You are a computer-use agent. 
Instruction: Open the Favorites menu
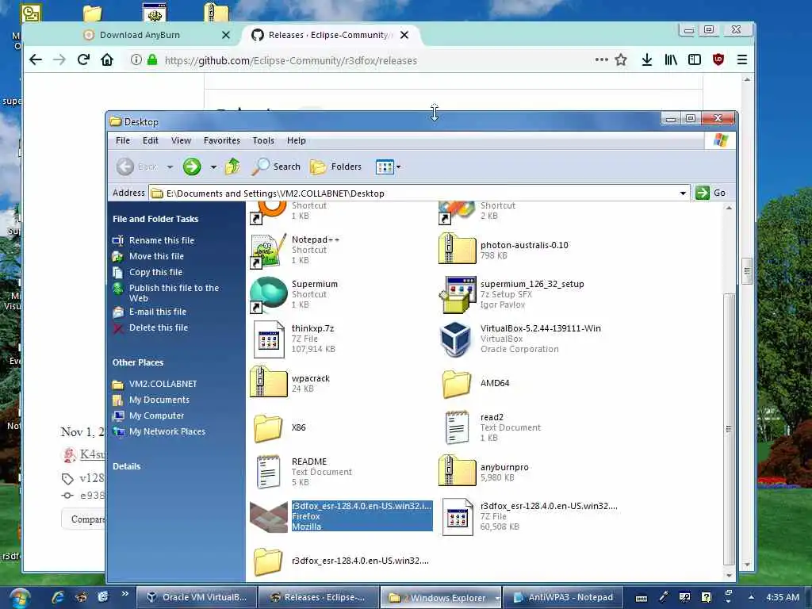[222, 140]
